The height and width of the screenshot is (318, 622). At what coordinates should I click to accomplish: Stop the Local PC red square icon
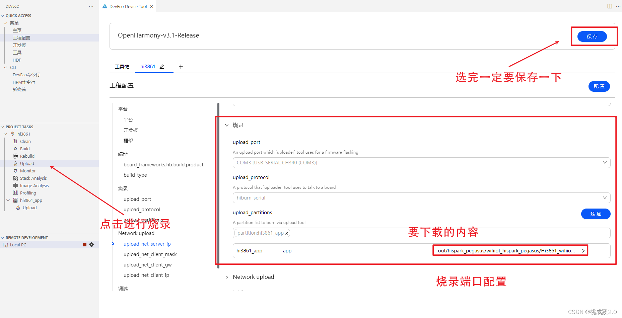pos(85,245)
